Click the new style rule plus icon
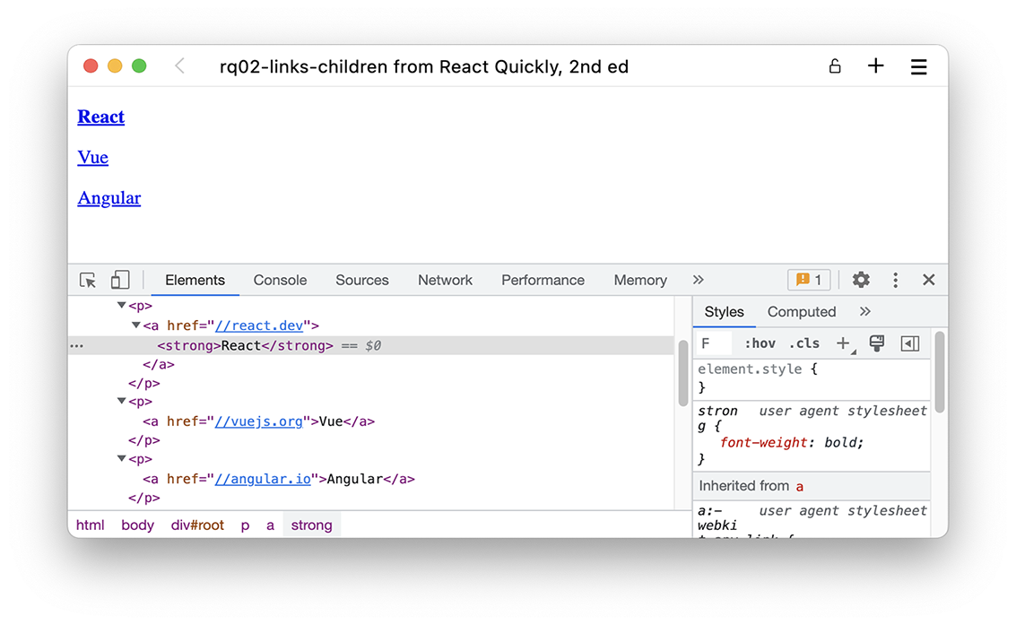 click(843, 343)
